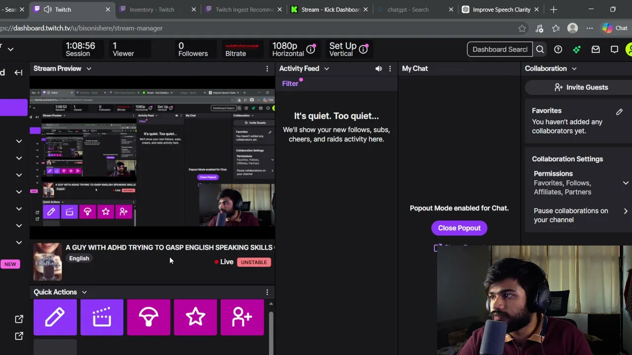The width and height of the screenshot is (632, 355).
Task: Open Activity Feed three-dot options menu
Action: (390, 69)
